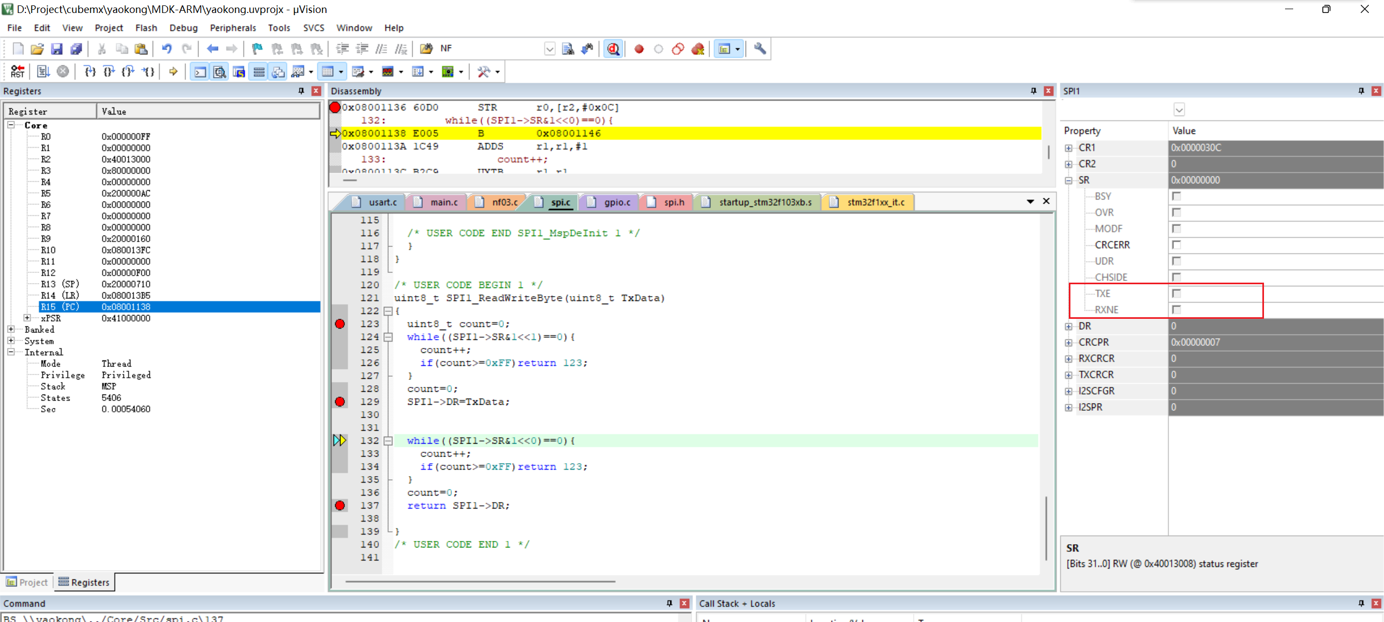The width and height of the screenshot is (1384, 622).
Task: Open the editor tab list arrow
Action: (1030, 202)
